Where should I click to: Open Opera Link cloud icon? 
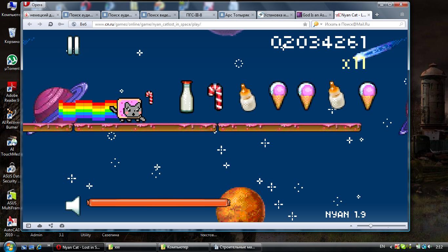pos(40,226)
